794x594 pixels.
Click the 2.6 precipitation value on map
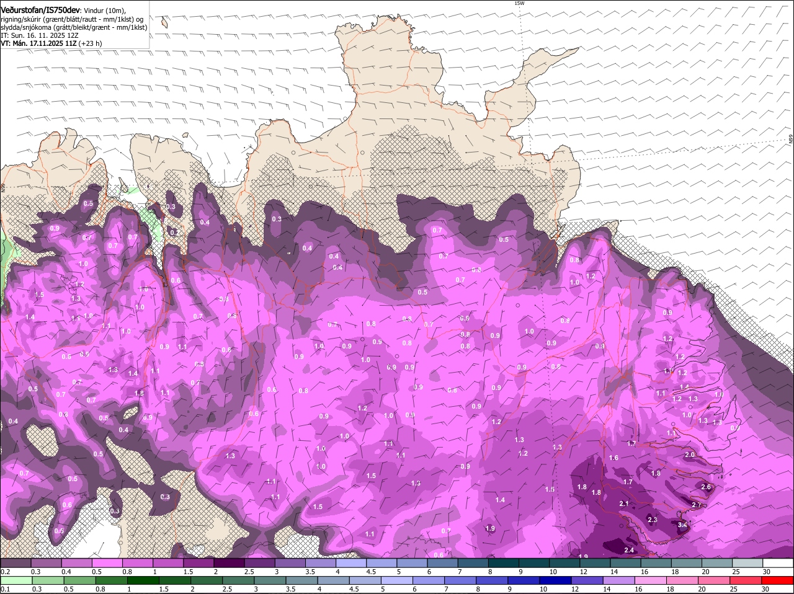tap(706, 487)
